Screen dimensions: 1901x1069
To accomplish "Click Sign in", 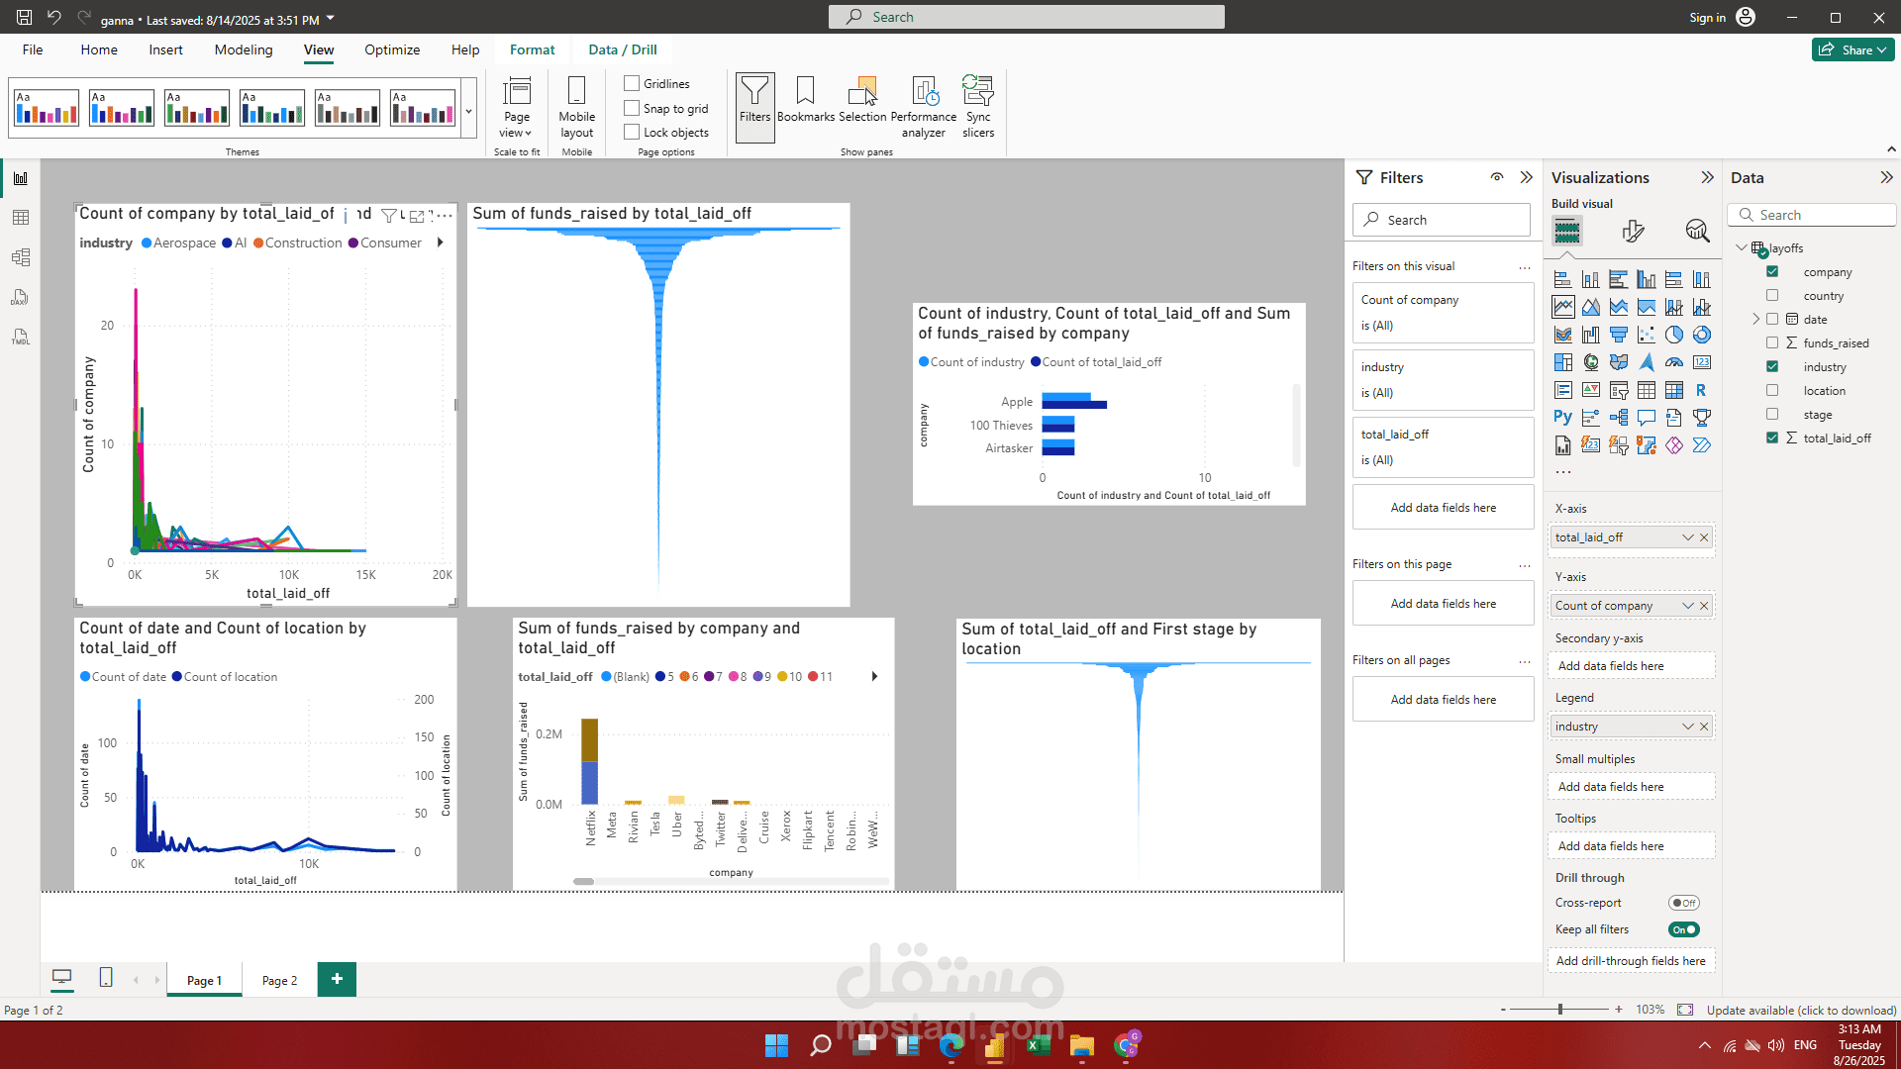I will pyautogui.click(x=1708, y=17).
